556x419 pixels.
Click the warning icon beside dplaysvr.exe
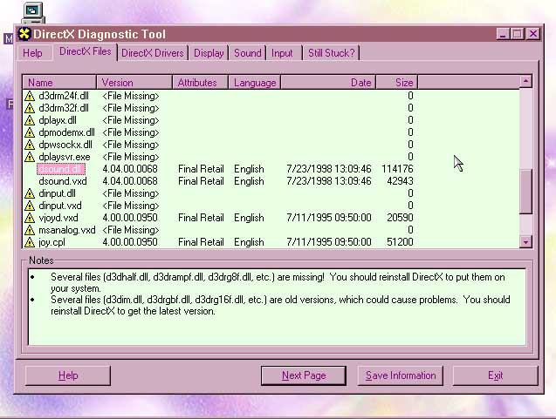tap(30, 157)
